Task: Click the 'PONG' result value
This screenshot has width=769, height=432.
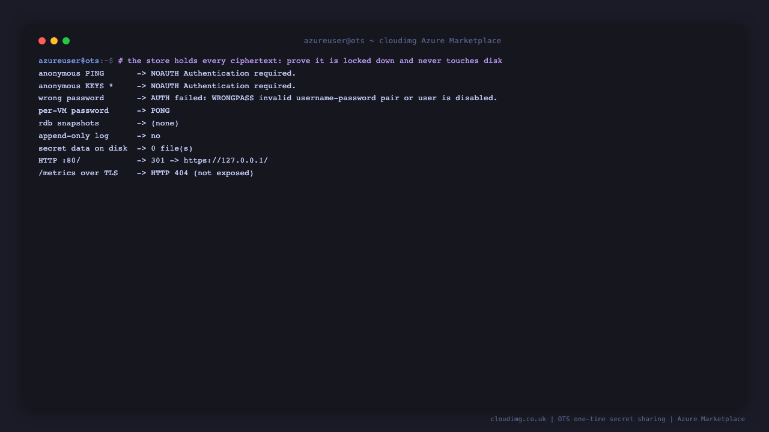Action: click(x=160, y=110)
